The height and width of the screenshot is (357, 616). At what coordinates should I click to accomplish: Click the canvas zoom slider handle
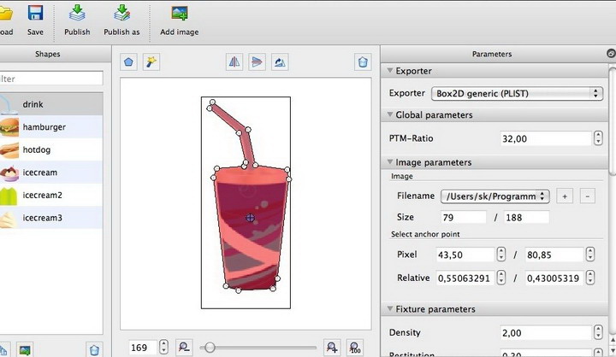209,347
